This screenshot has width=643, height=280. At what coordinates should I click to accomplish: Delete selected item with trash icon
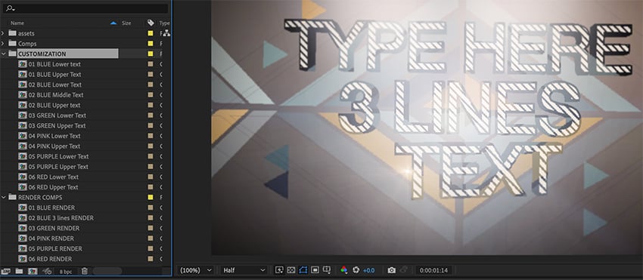click(85, 271)
